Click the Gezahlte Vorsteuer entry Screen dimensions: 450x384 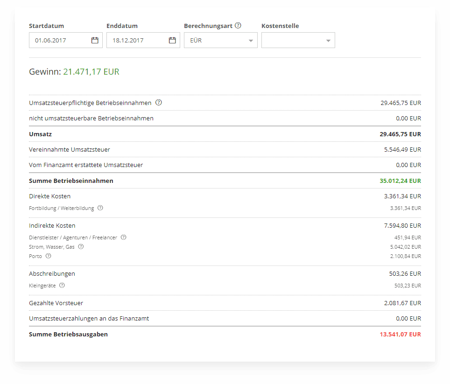pyautogui.click(x=56, y=303)
